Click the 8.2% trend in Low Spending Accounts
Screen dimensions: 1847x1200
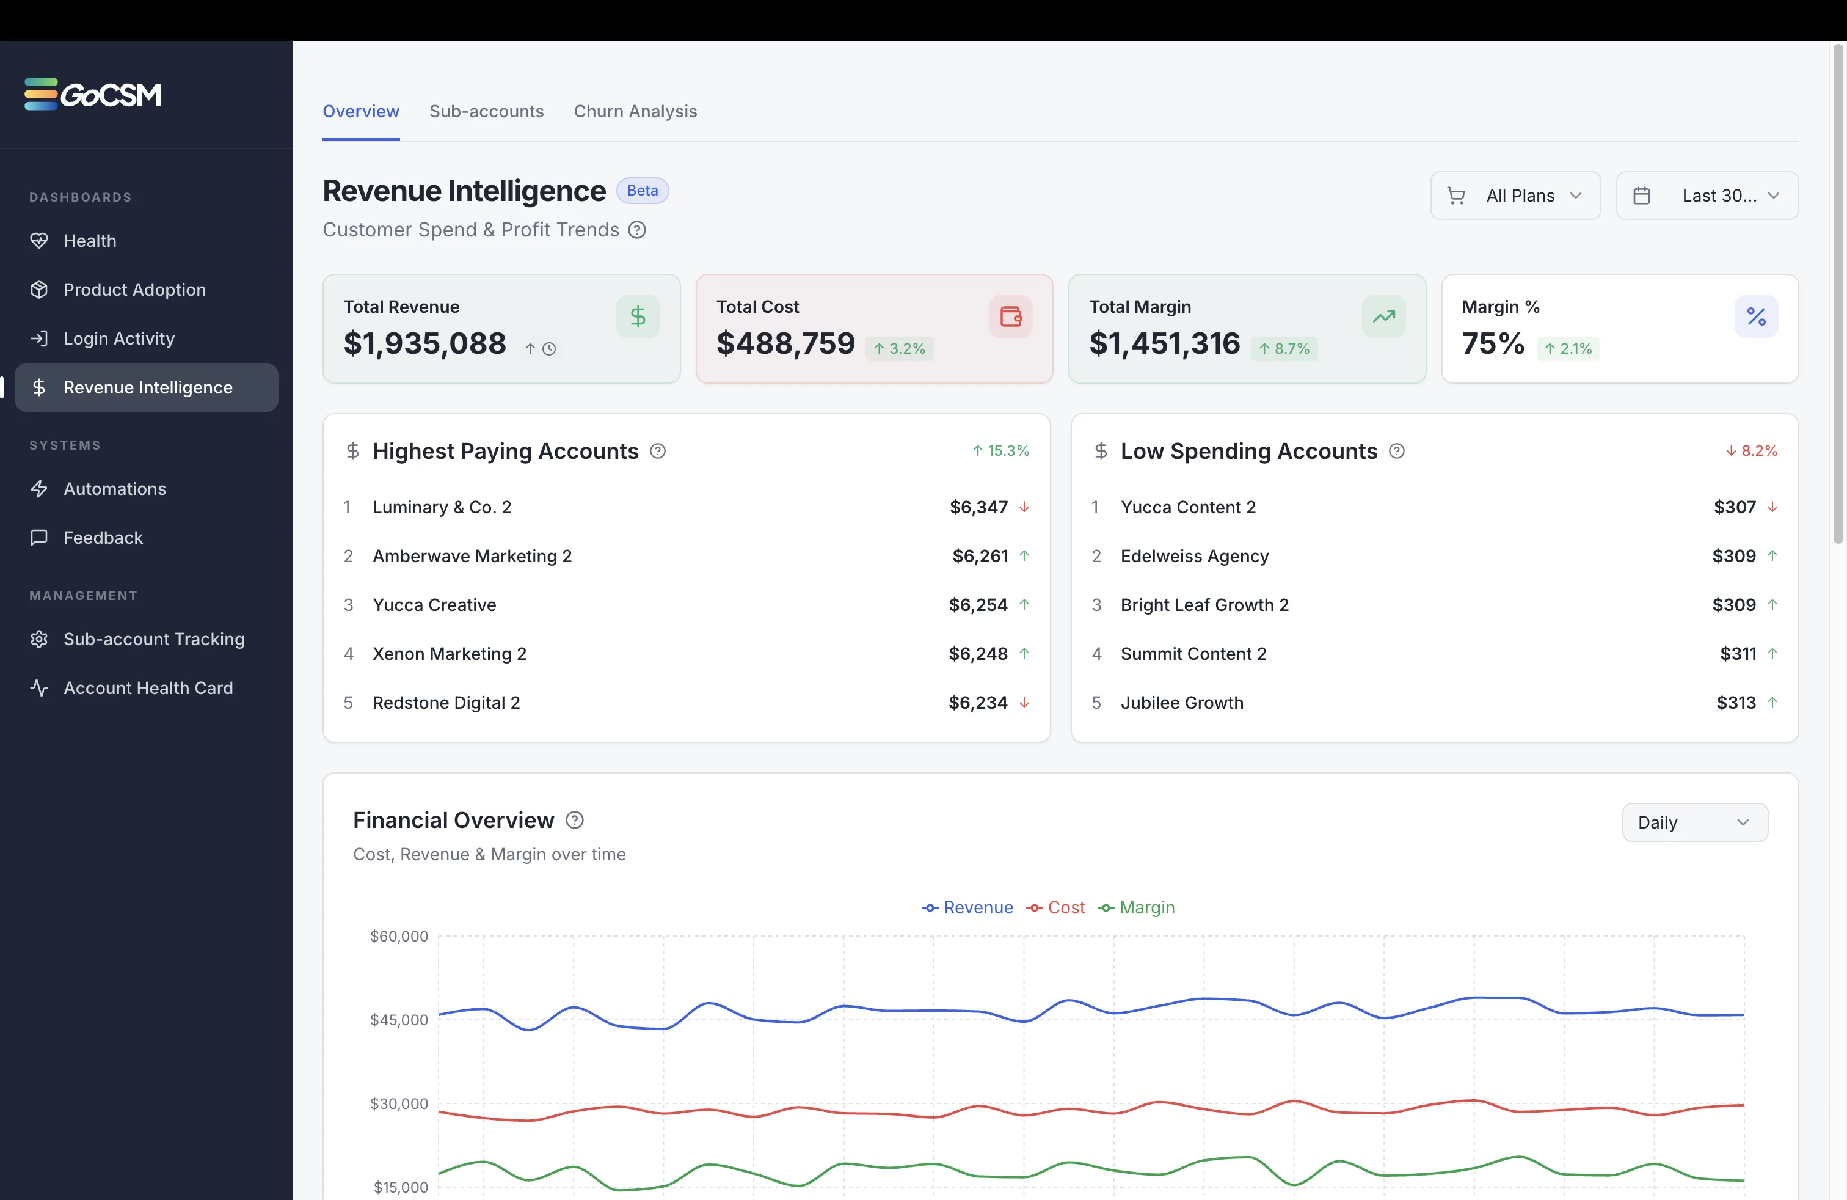[1750, 450]
